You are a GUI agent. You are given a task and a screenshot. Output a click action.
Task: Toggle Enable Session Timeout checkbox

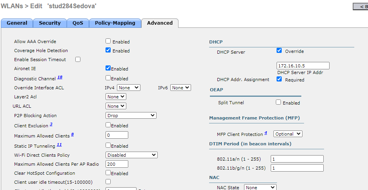[x=78, y=60]
